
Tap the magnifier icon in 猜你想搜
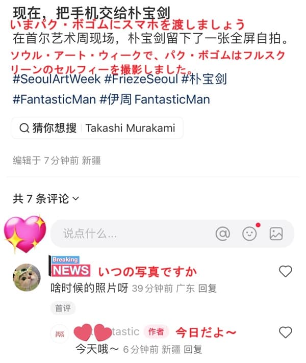click(x=24, y=128)
